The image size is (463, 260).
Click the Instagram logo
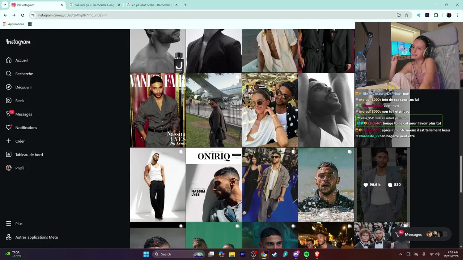pos(18,42)
